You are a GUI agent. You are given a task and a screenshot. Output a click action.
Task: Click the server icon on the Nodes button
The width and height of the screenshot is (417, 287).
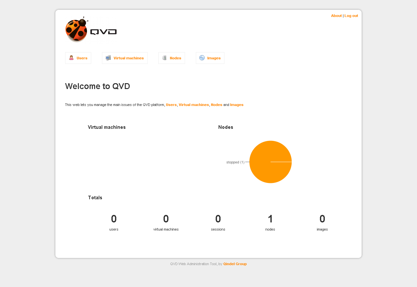165,58
